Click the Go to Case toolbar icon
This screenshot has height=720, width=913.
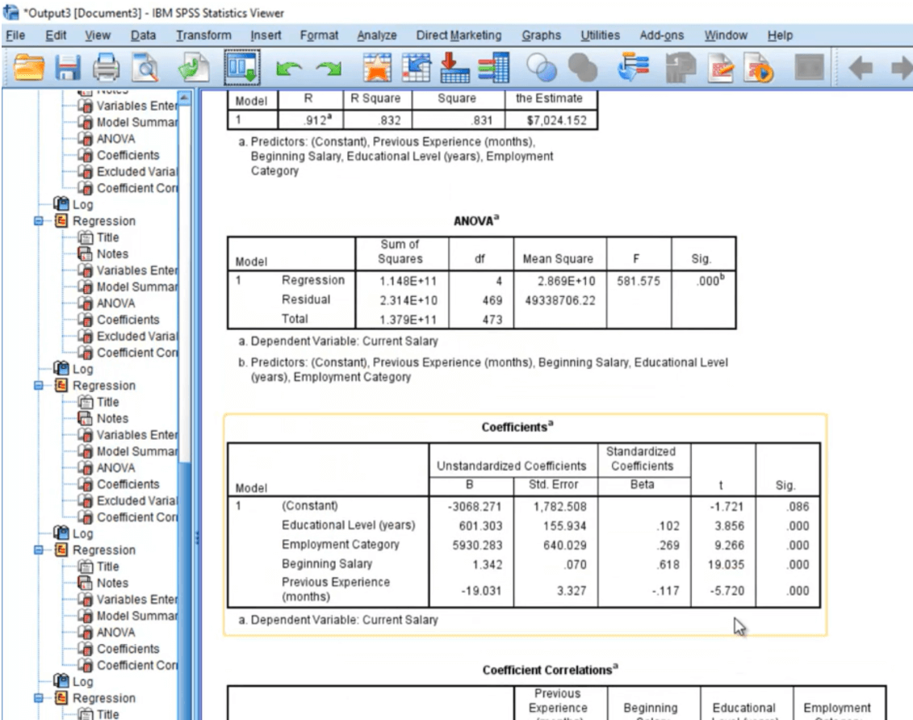coord(416,68)
